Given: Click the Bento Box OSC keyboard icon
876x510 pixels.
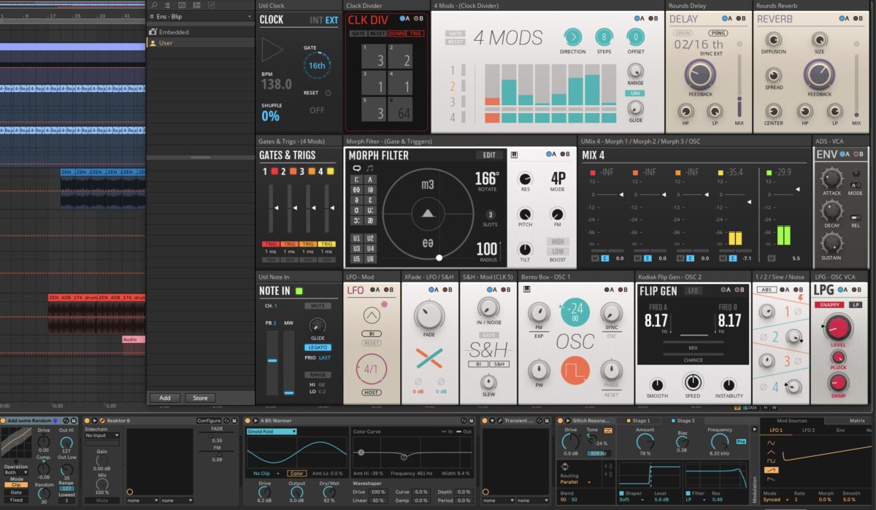Looking at the screenshot, I should pyautogui.click(x=527, y=289).
